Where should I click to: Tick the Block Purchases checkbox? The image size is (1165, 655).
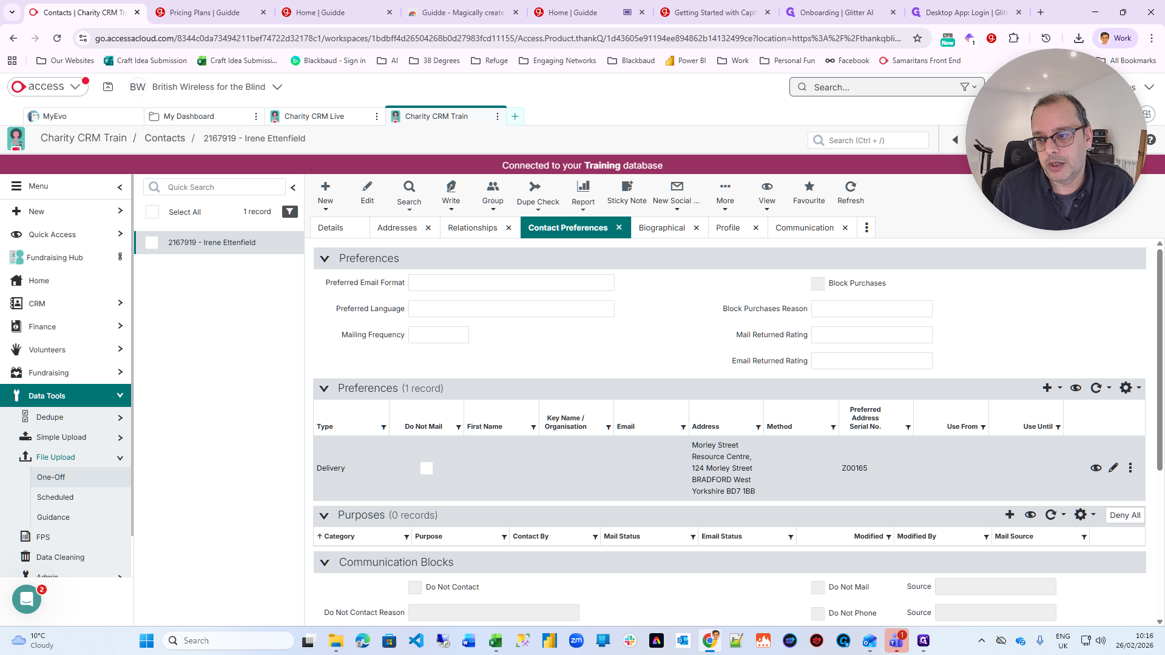click(x=817, y=284)
